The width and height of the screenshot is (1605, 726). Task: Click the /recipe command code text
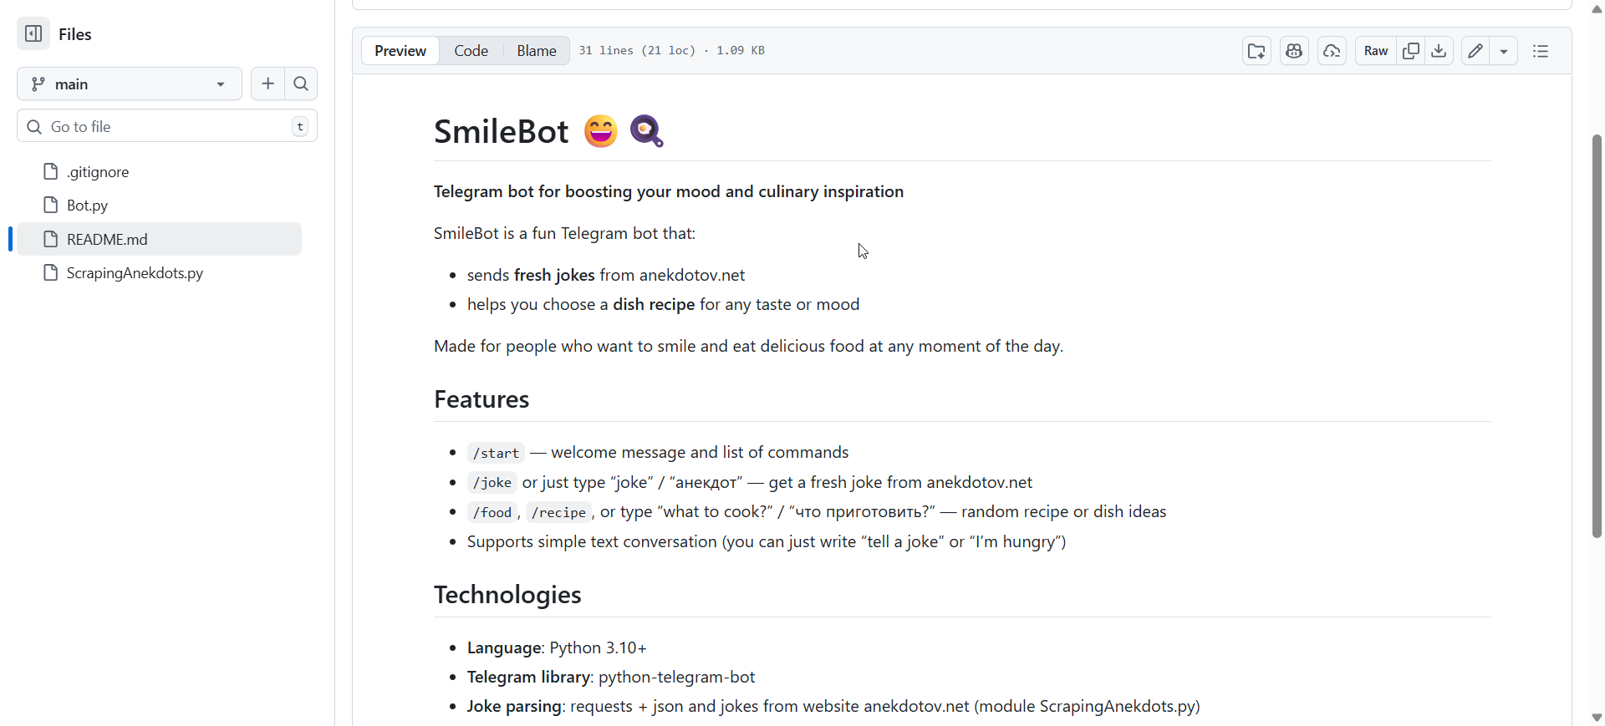point(559,513)
